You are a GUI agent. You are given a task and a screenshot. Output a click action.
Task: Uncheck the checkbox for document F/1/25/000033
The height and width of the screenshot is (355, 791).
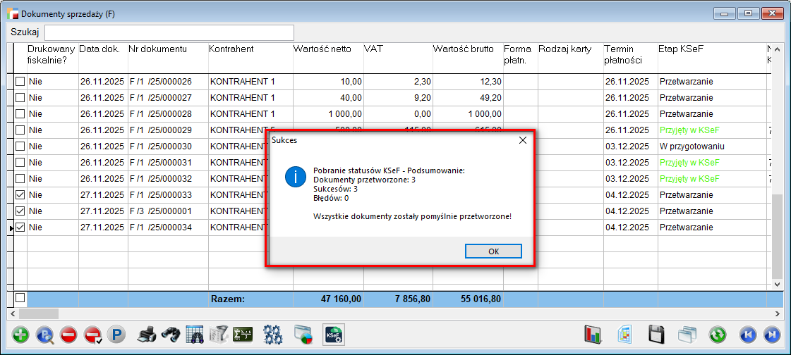(x=20, y=195)
